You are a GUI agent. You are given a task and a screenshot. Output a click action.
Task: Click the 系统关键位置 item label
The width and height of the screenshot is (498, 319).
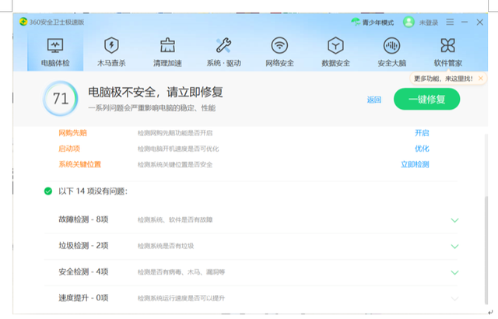[x=79, y=164]
